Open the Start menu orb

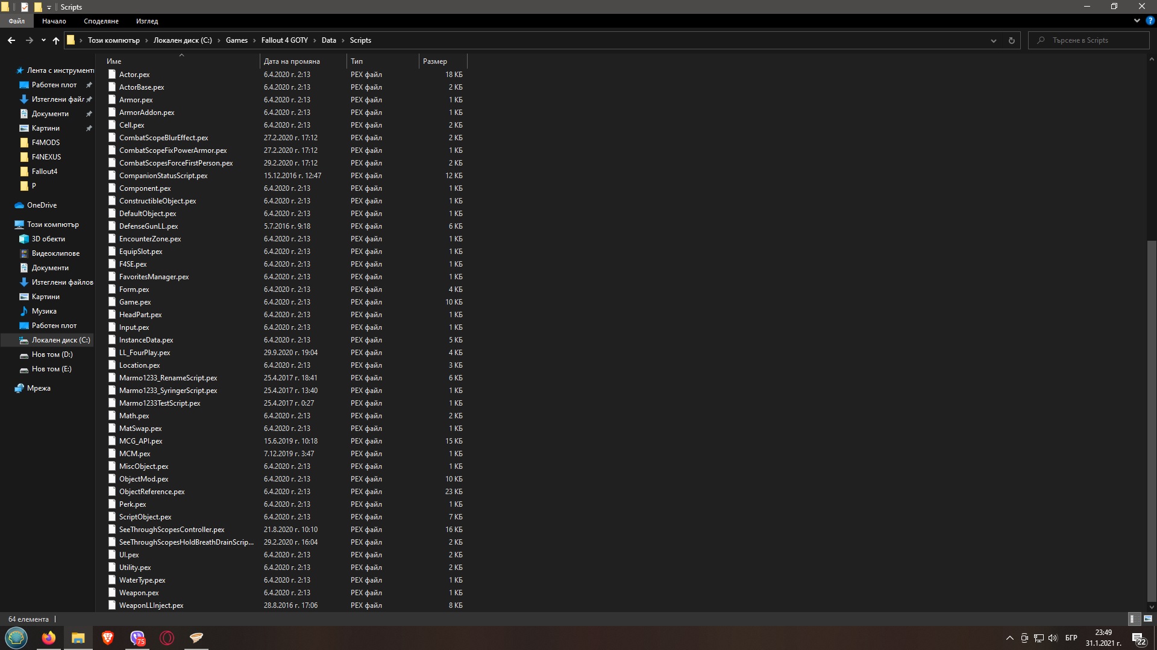pyautogui.click(x=16, y=637)
